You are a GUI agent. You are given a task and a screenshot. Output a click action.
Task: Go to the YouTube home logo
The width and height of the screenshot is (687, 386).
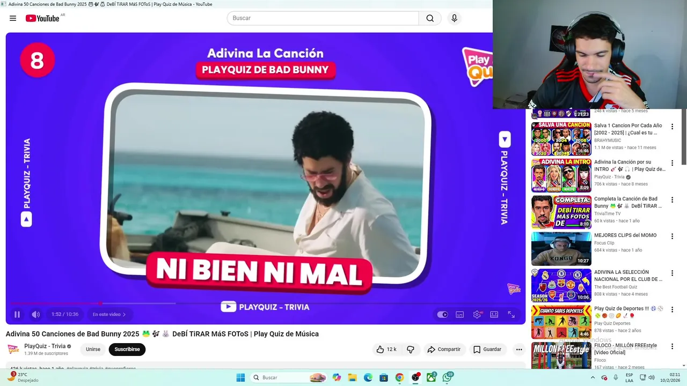(42, 18)
